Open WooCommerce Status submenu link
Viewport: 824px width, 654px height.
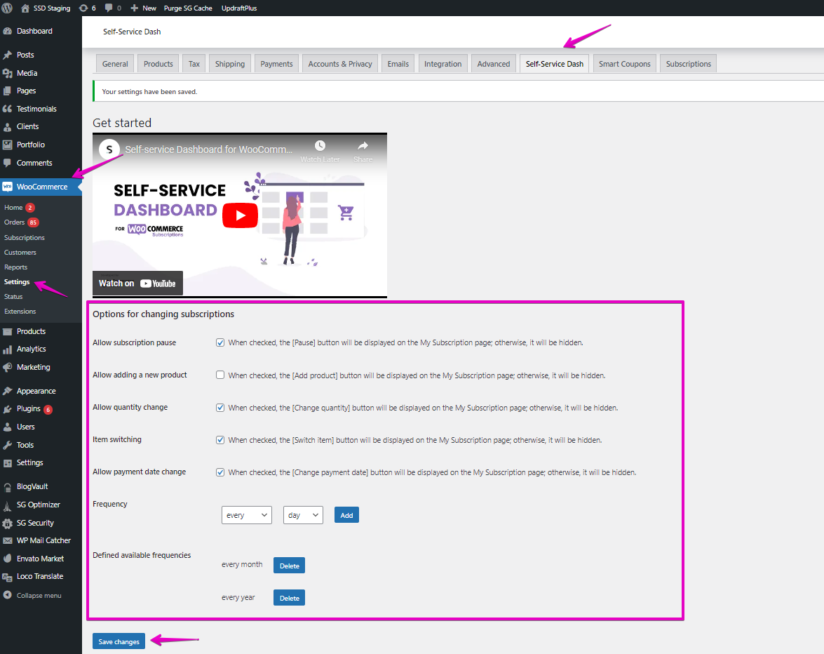13,297
